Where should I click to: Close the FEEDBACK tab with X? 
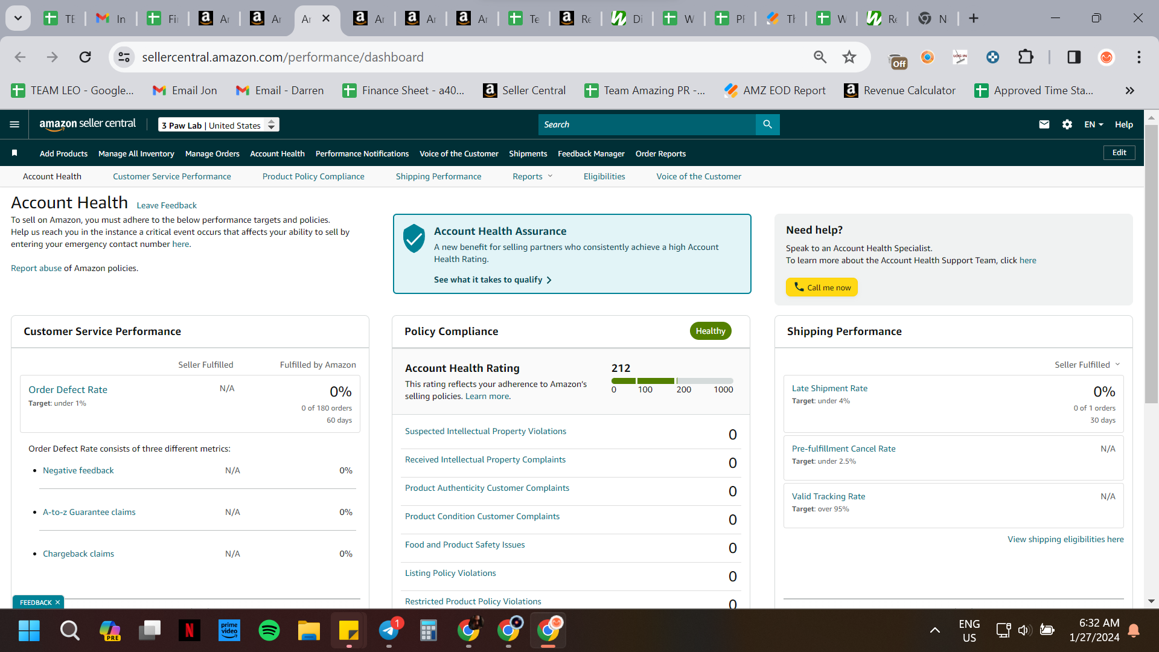pyautogui.click(x=58, y=602)
